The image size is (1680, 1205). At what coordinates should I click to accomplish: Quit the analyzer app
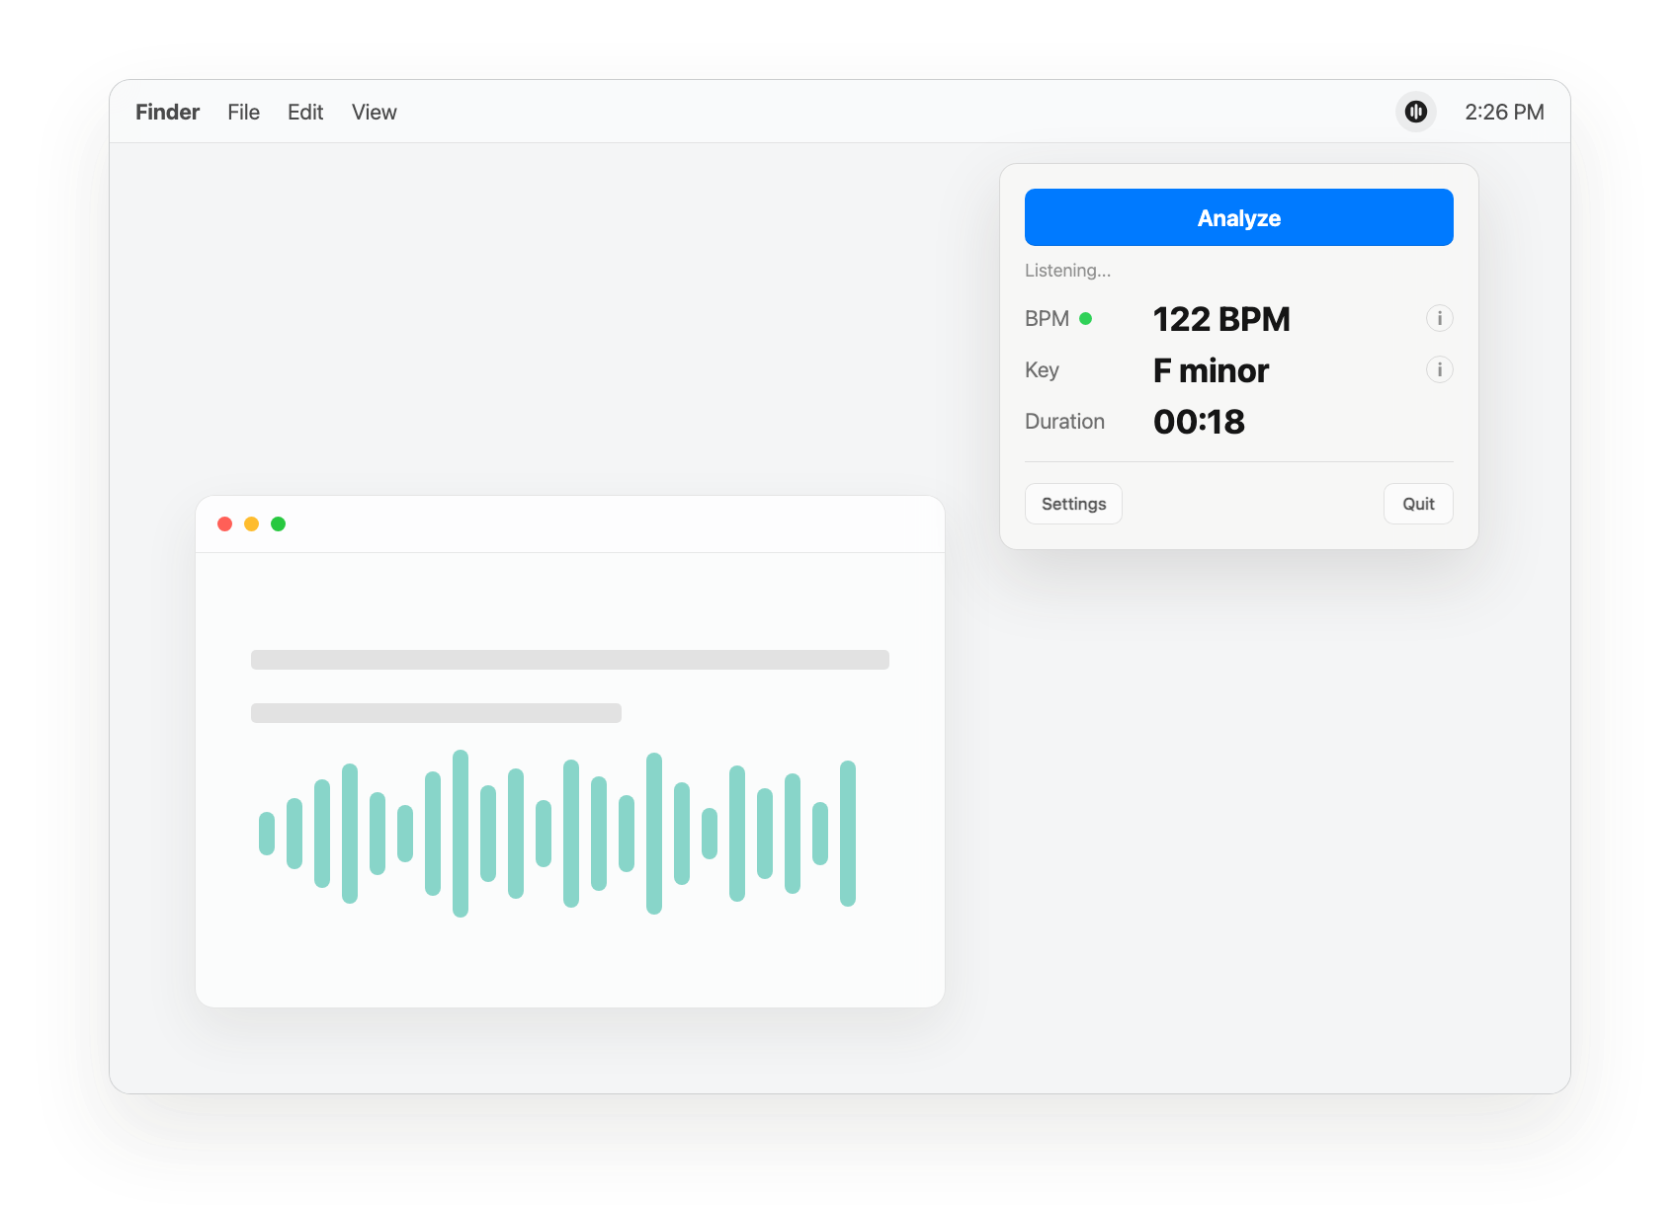click(x=1418, y=504)
